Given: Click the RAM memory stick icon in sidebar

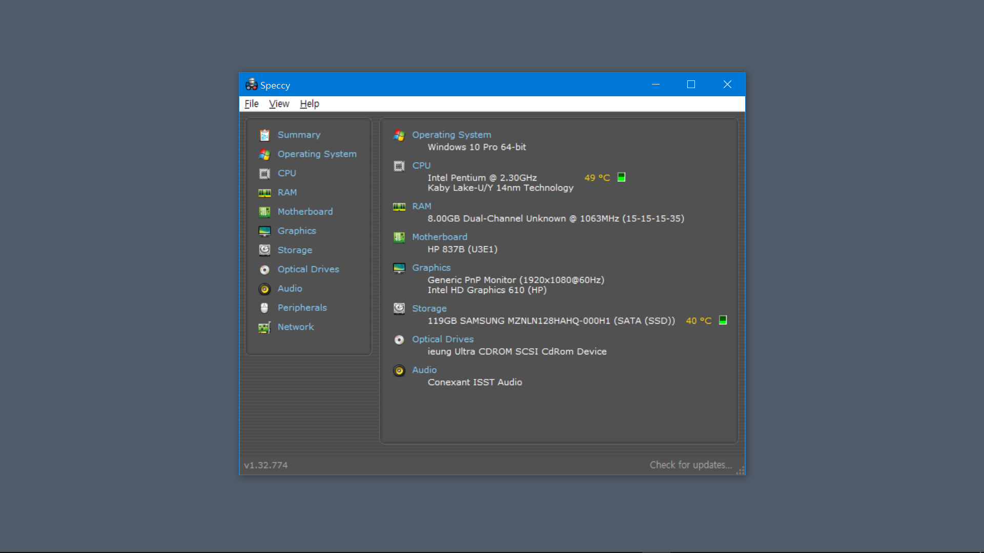Looking at the screenshot, I should point(265,192).
